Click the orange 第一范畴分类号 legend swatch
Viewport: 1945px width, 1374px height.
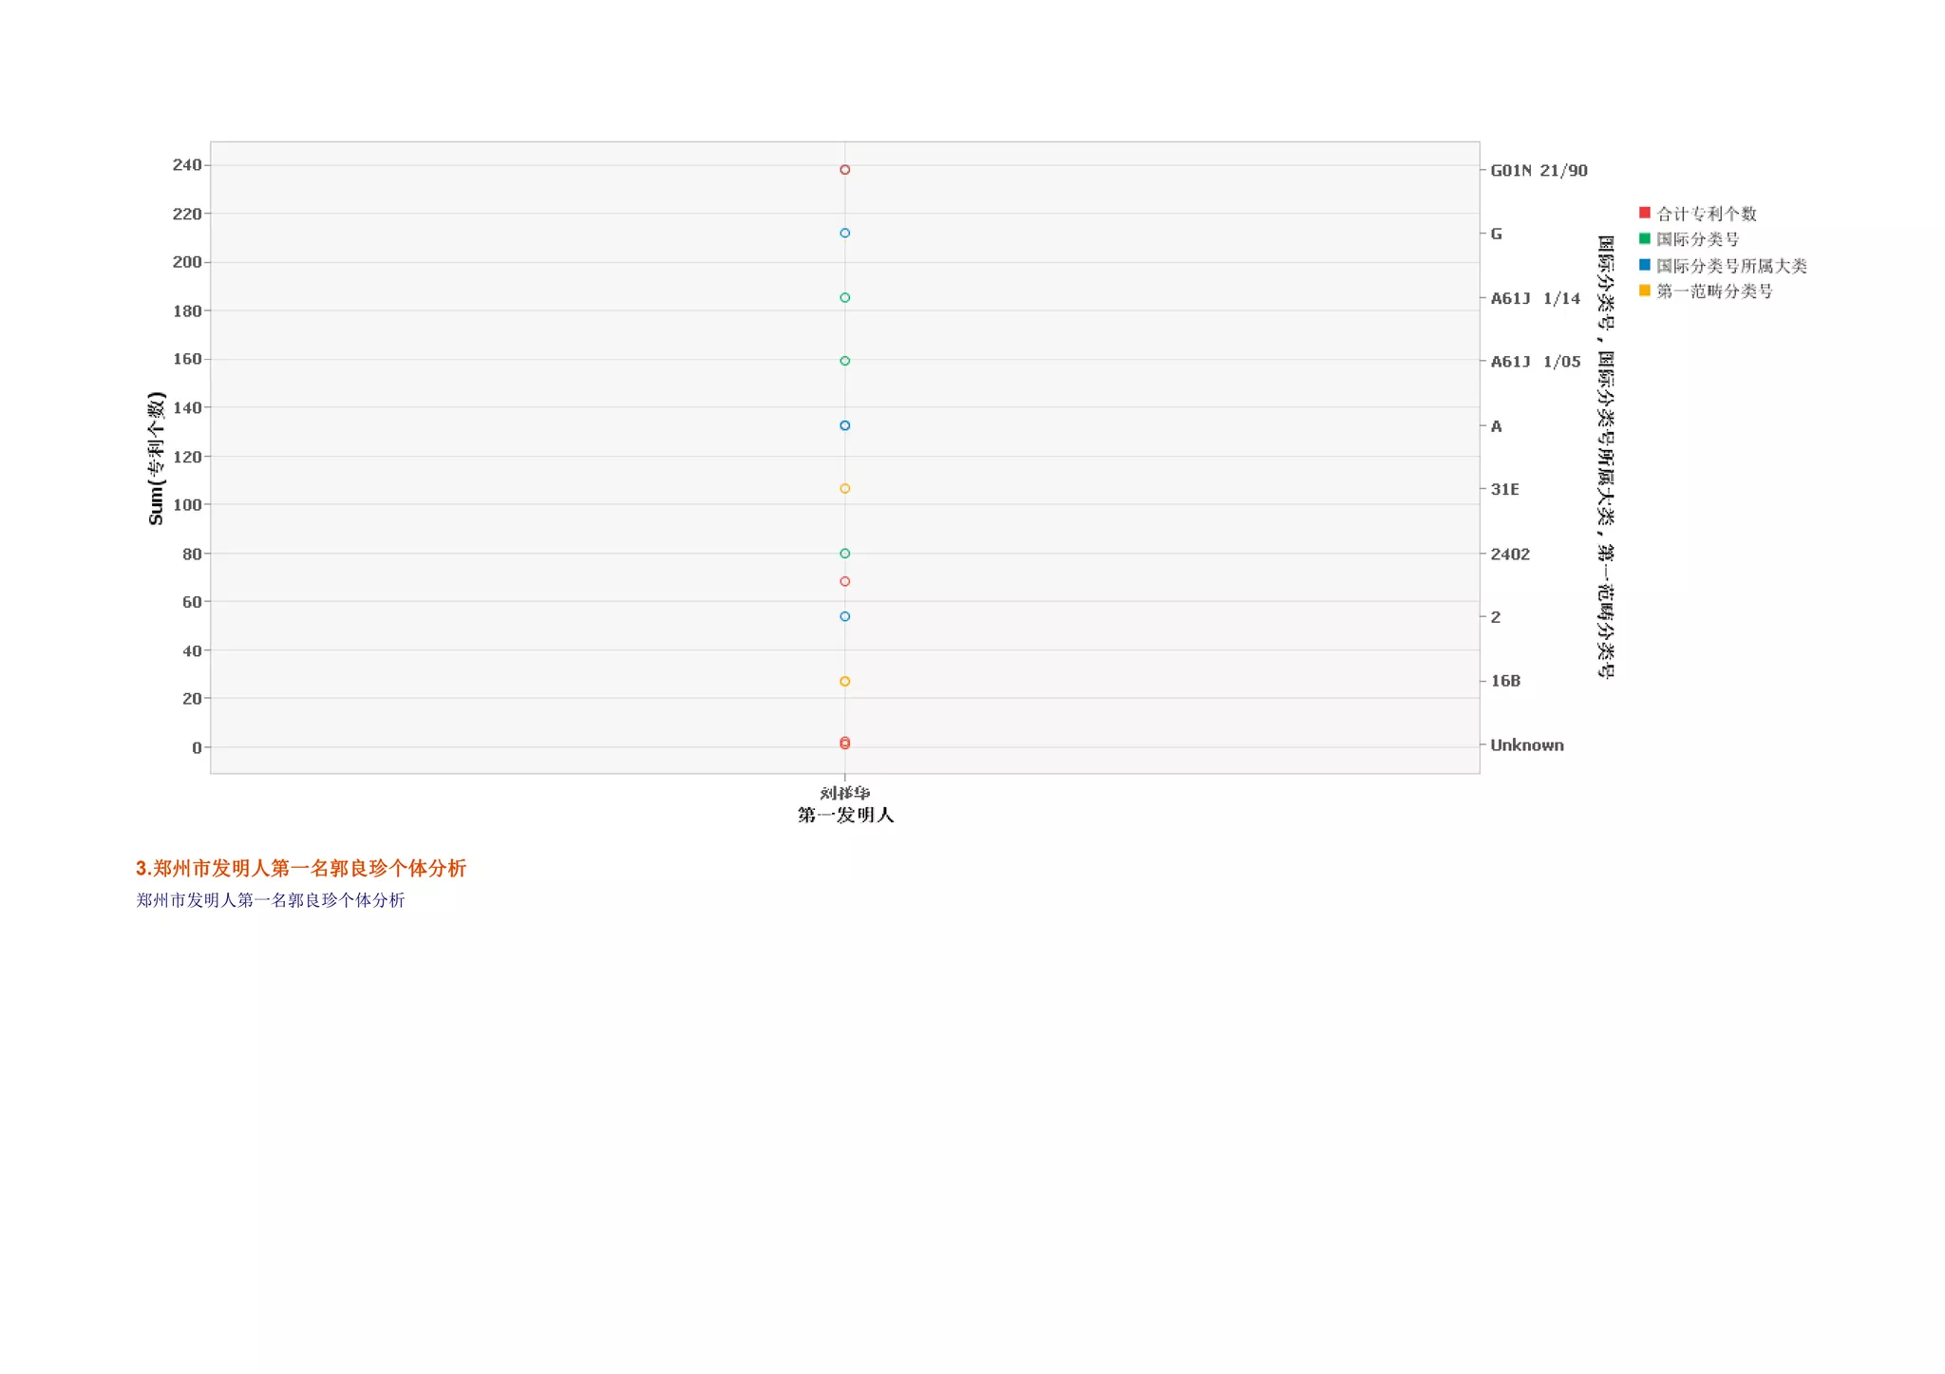[x=1644, y=291]
